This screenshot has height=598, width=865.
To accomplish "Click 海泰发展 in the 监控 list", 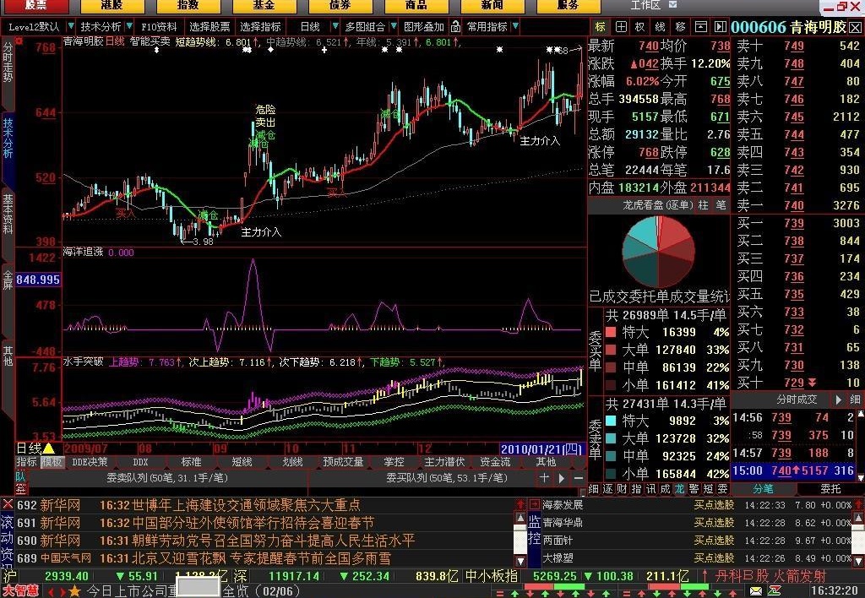I will pyautogui.click(x=563, y=505).
